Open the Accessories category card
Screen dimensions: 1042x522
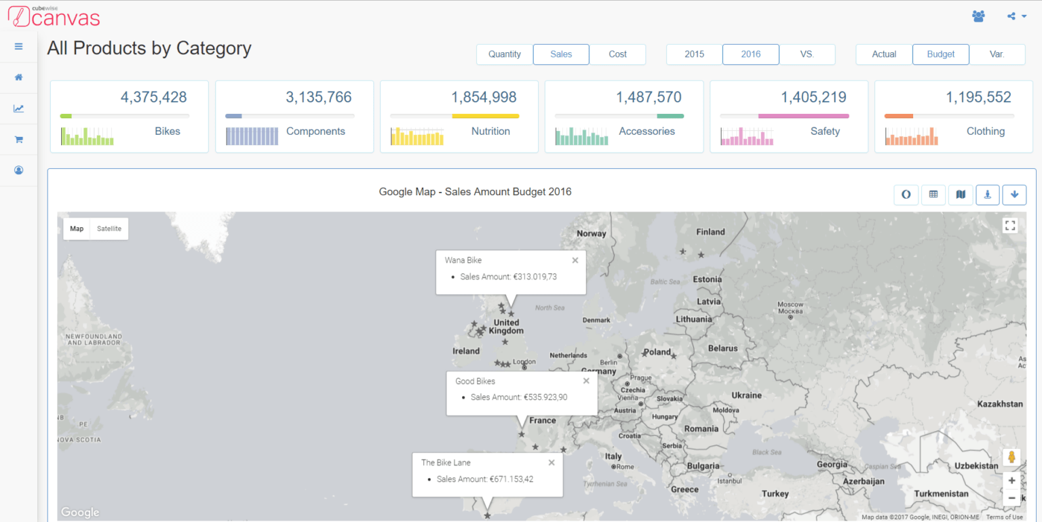[624, 117]
